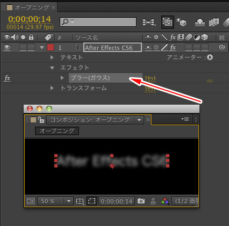Take a snapshot in the composition viewer
Viewport: 229px width, 226px height.
pyautogui.click(x=141, y=201)
